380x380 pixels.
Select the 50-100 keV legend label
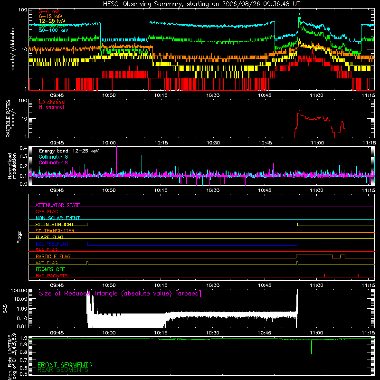(x=54, y=30)
